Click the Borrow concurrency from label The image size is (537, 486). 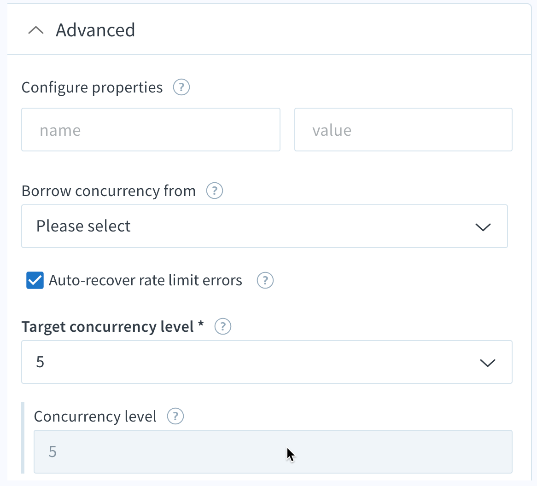109,191
